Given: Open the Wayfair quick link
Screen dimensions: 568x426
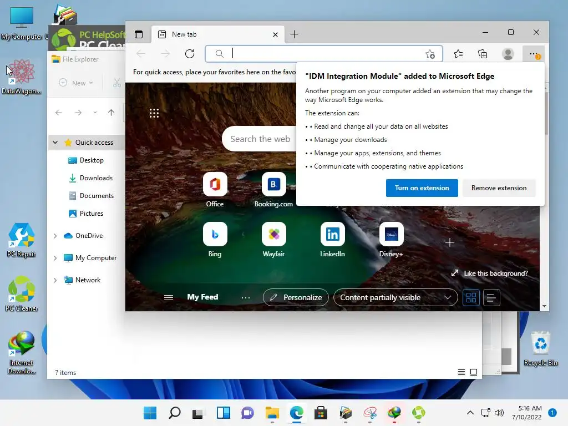Looking at the screenshot, I should pos(274,240).
